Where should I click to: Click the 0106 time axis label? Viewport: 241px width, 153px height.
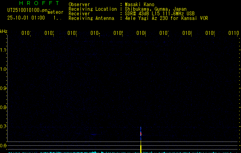[x=141, y=33]
